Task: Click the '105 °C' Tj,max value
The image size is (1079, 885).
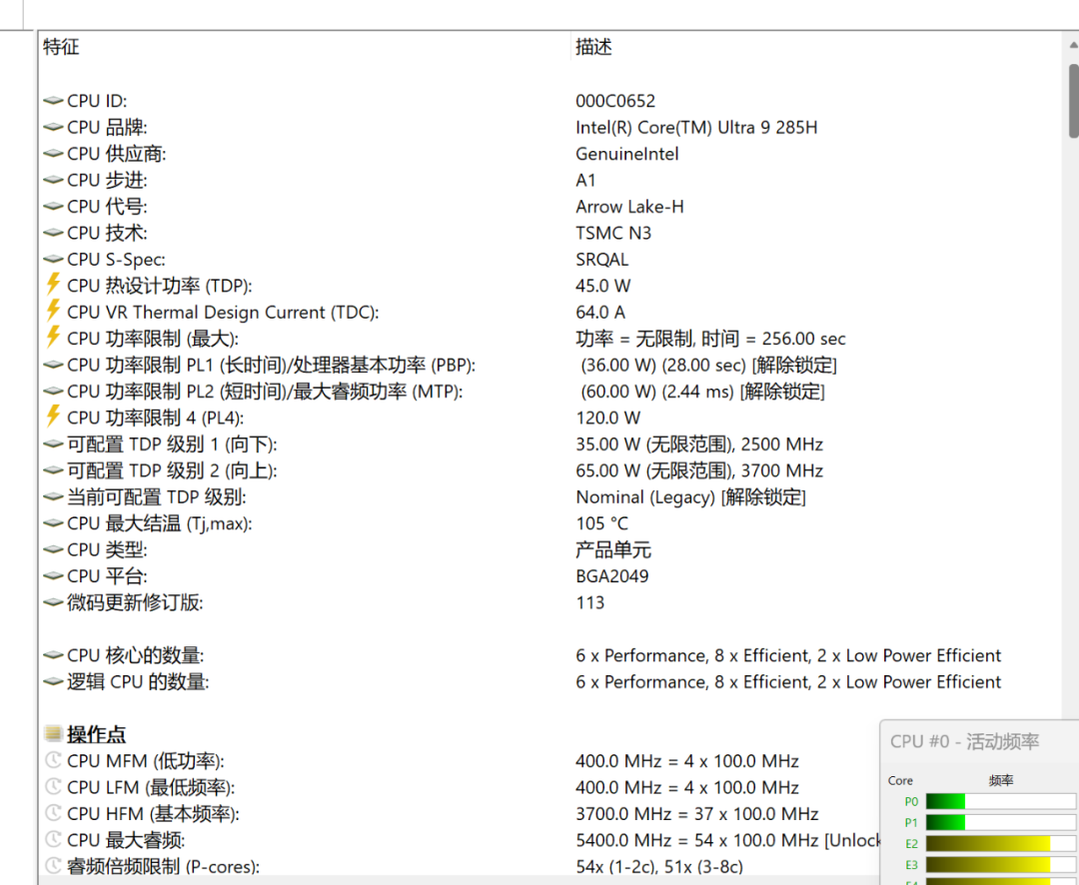Action: pos(602,523)
